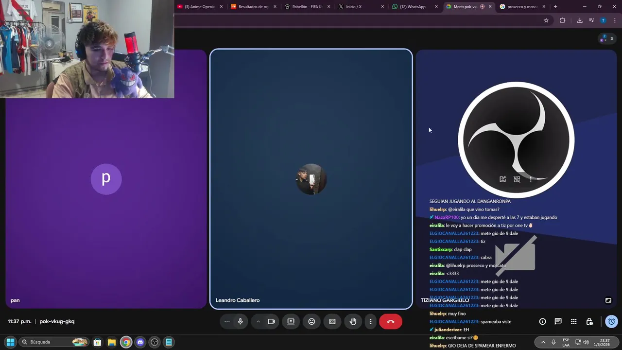Click the Búsqueda taskbar search box
Screen dimensions: 622x350
point(54,342)
